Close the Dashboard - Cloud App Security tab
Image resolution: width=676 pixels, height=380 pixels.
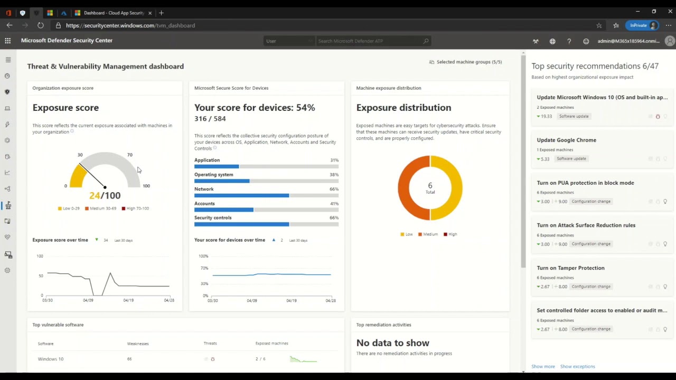pyautogui.click(x=150, y=13)
